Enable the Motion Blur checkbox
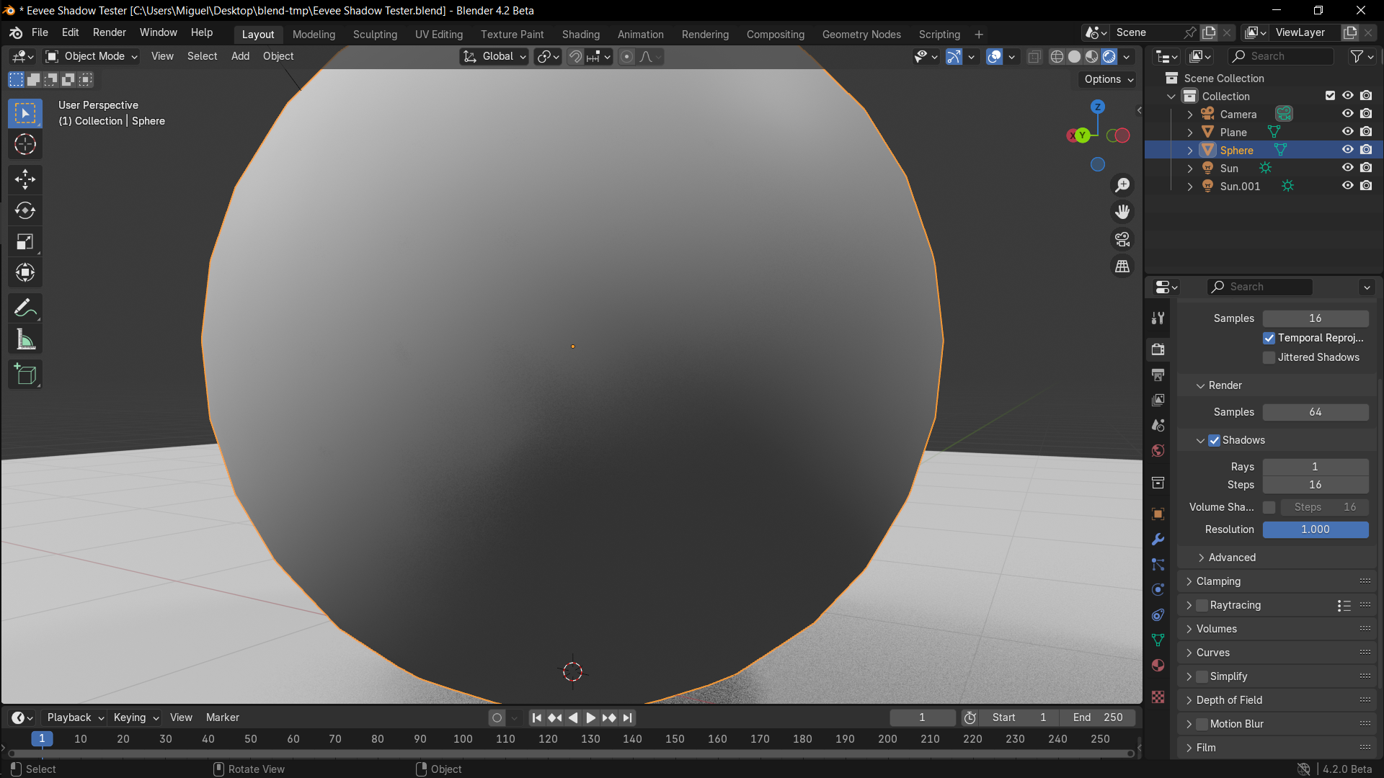 (x=1202, y=724)
